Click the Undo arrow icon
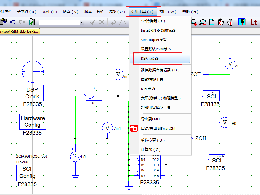Viewport: 260px width, 195px height. [12, 22]
